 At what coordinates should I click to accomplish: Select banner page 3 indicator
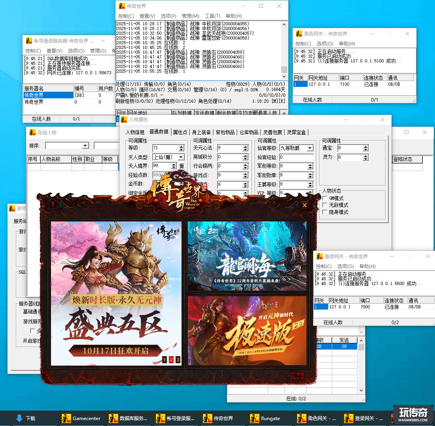178,360
